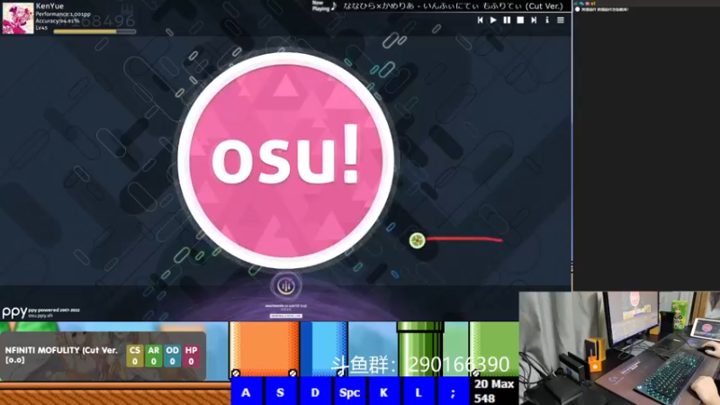Click the OD 0 badge

pyautogui.click(x=172, y=355)
